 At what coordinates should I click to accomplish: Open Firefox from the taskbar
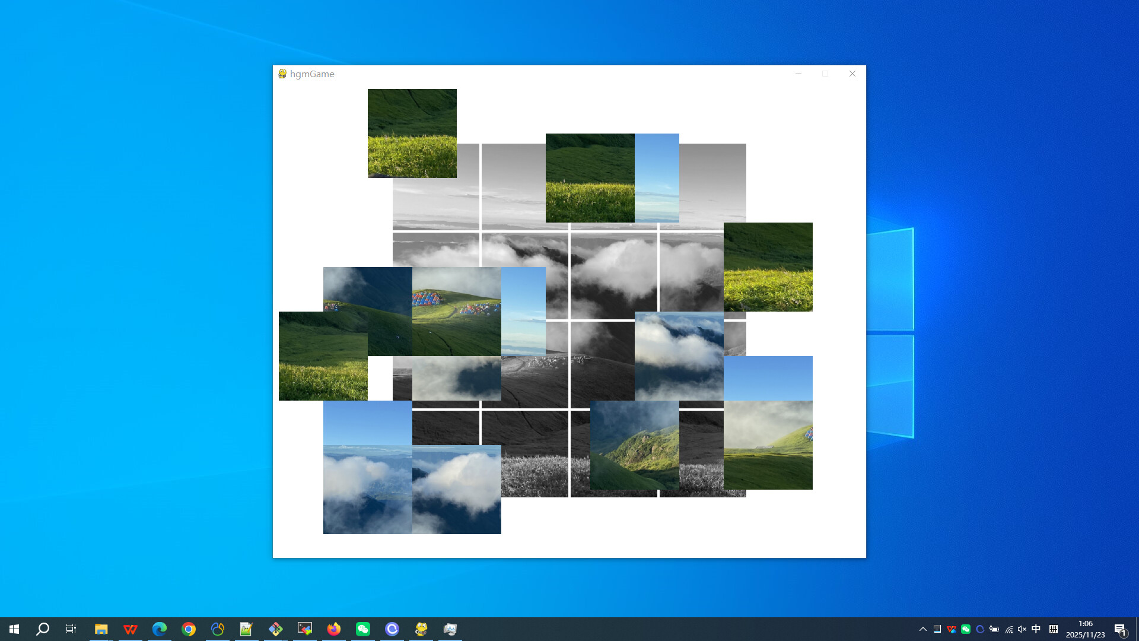334,629
